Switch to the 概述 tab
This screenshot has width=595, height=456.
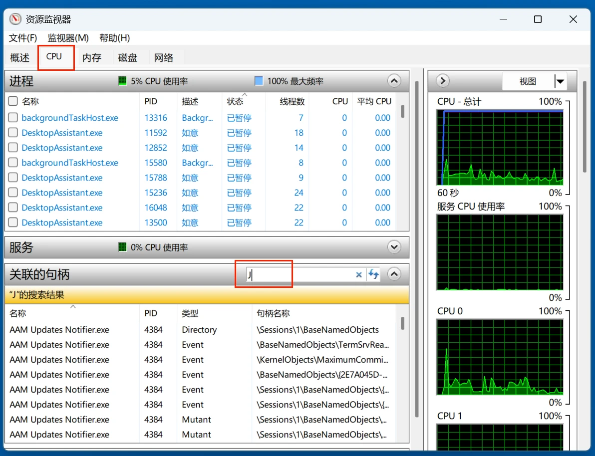(20, 58)
